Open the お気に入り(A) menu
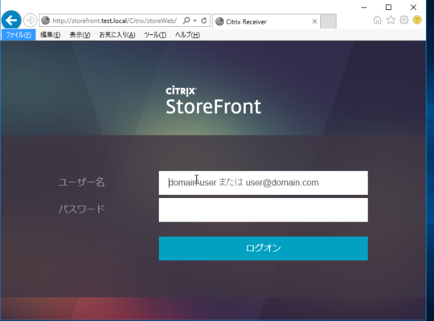 [x=117, y=35]
